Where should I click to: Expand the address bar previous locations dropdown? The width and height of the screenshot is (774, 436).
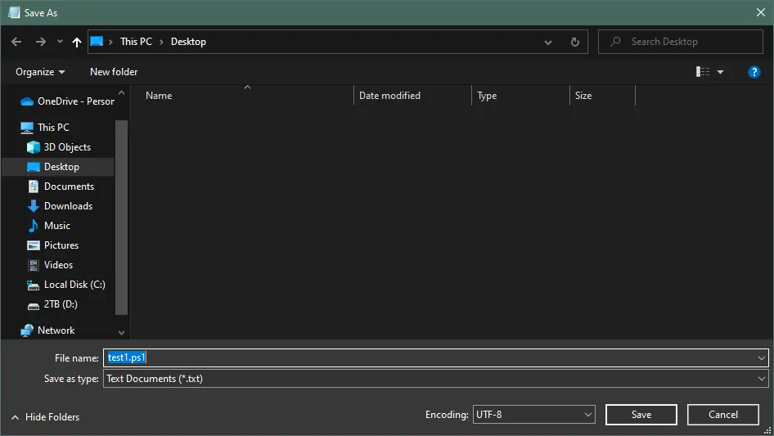click(x=548, y=42)
